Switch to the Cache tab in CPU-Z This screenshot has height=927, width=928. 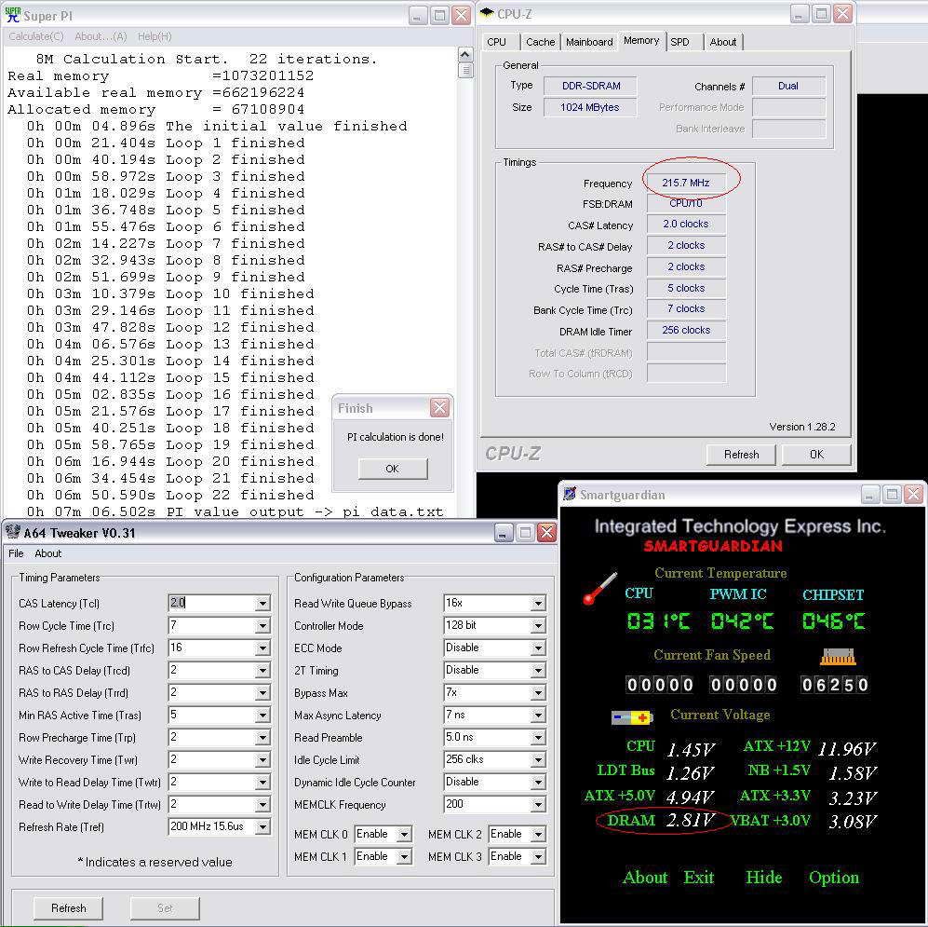541,42
